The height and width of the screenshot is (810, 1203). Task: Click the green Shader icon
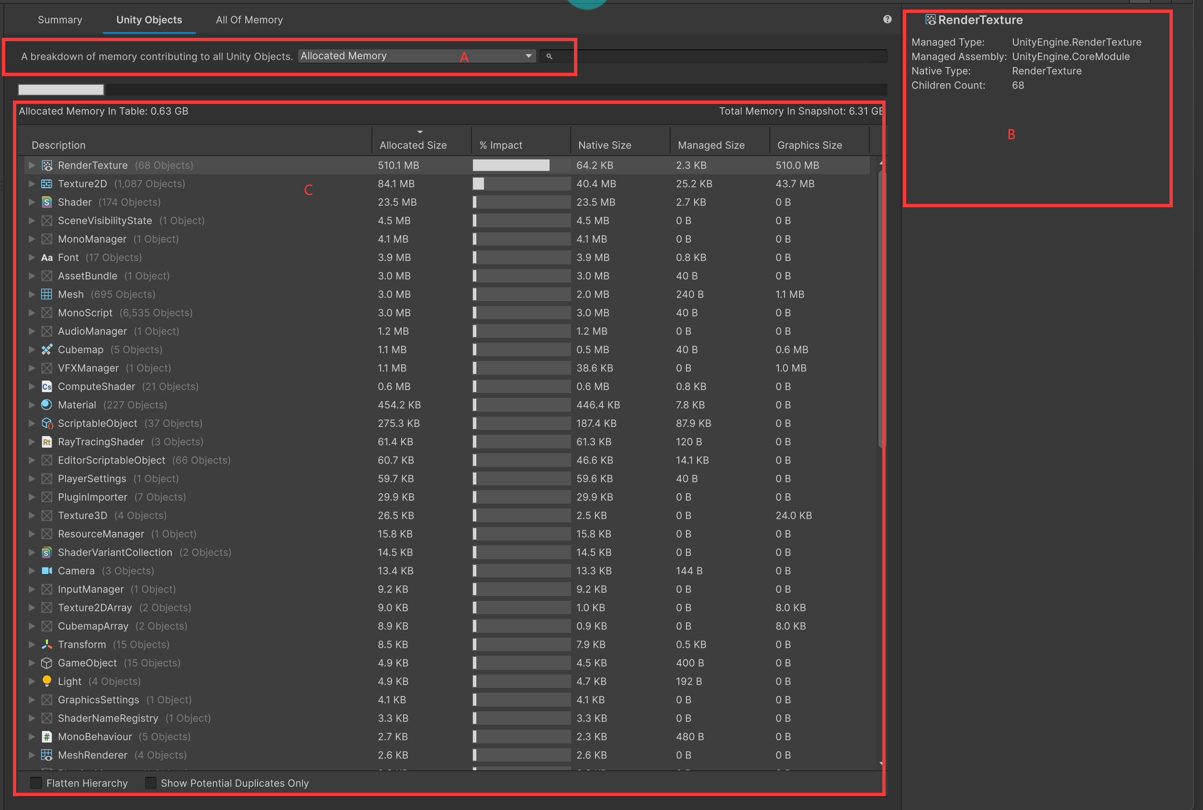(46, 202)
